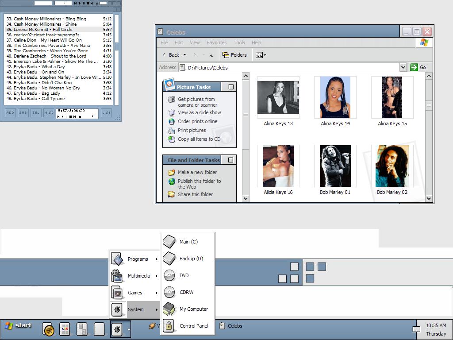Open the Control Panel padlock icon
The image size is (453, 340).
coord(169,326)
